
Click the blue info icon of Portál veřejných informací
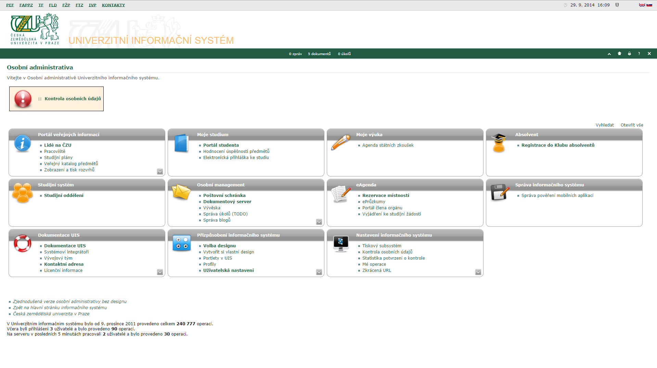pyautogui.click(x=23, y=144)
